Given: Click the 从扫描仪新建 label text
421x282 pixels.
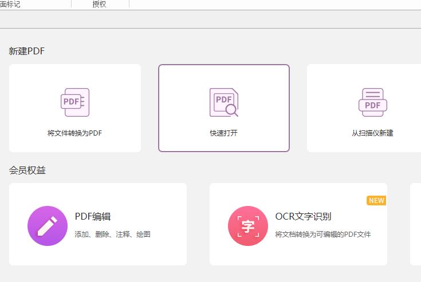Looking at the screenshot, I should 372,133.
